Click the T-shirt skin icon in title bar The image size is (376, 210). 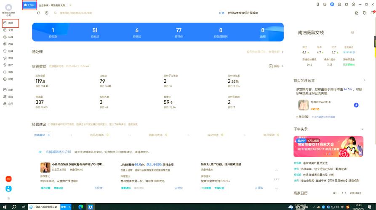(x=346, y=4)
